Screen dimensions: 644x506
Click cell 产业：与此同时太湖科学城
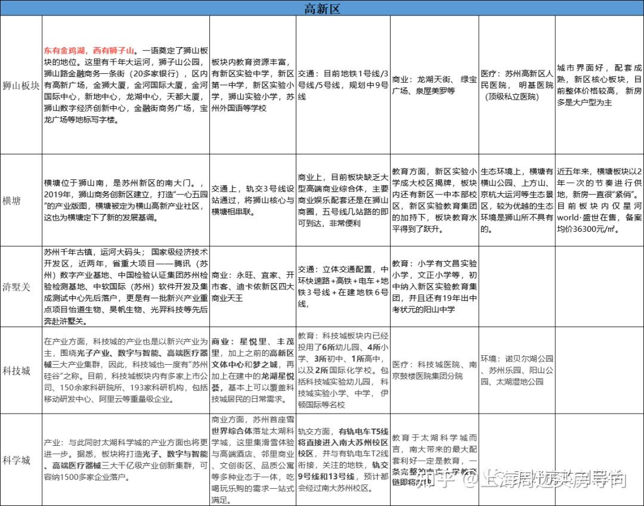click(x=126, y=460)
